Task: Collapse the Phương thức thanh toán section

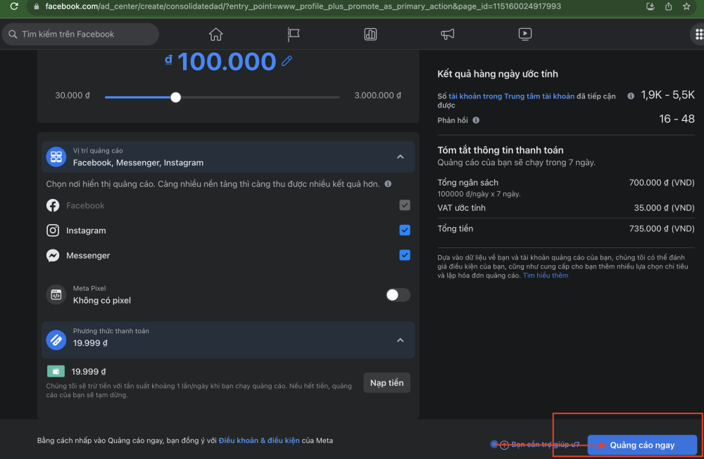Action: 400,340
